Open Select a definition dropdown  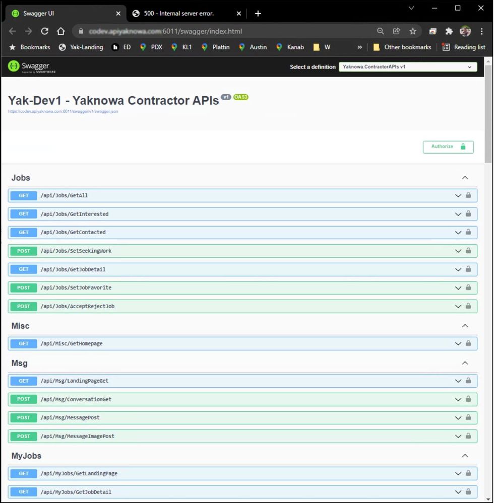click(x=407, y=67)
